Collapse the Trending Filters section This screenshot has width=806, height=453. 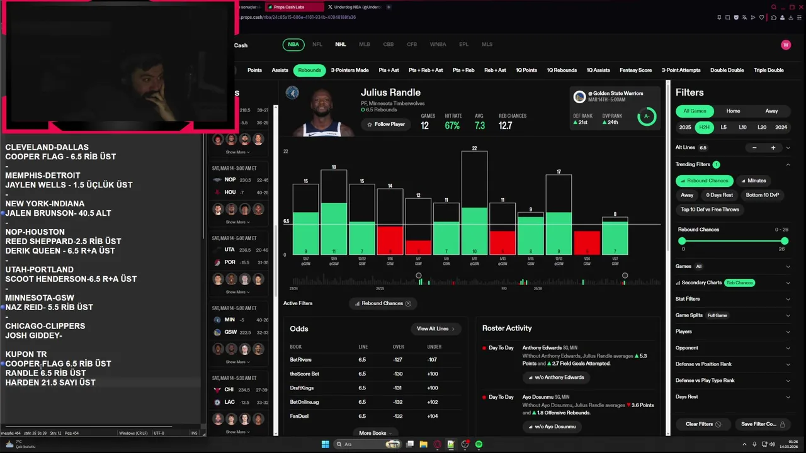pyautogui.click(x=788, y=164)
